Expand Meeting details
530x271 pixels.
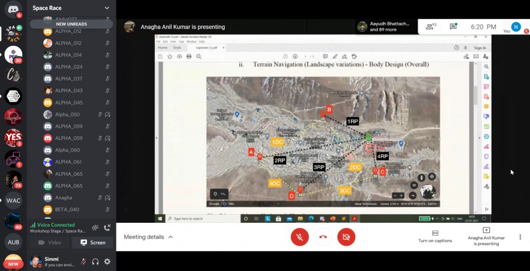coord(148,237)
